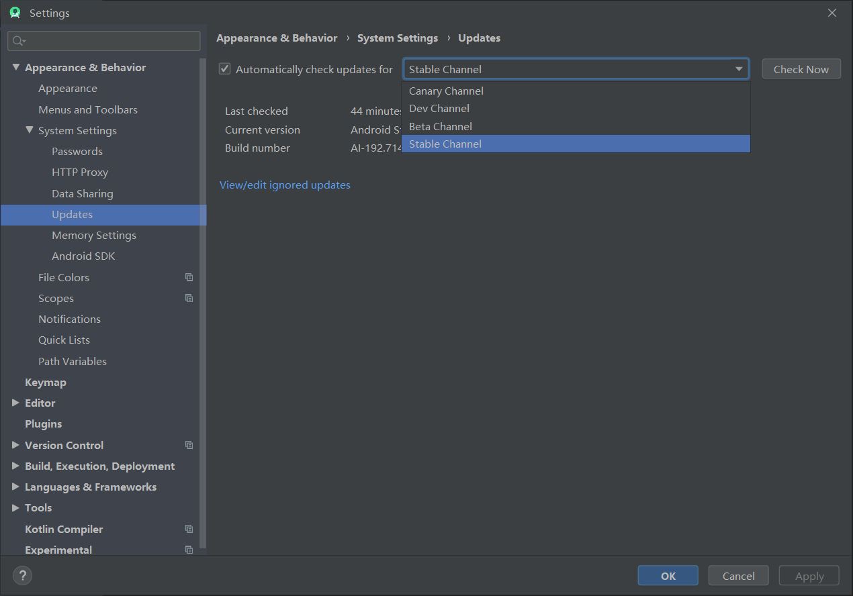
Task: Choose Dev Channel from the dropdown list
Action: [x=576, y=108]
